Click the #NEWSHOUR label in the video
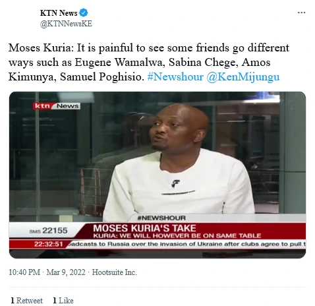 [161, 218]
